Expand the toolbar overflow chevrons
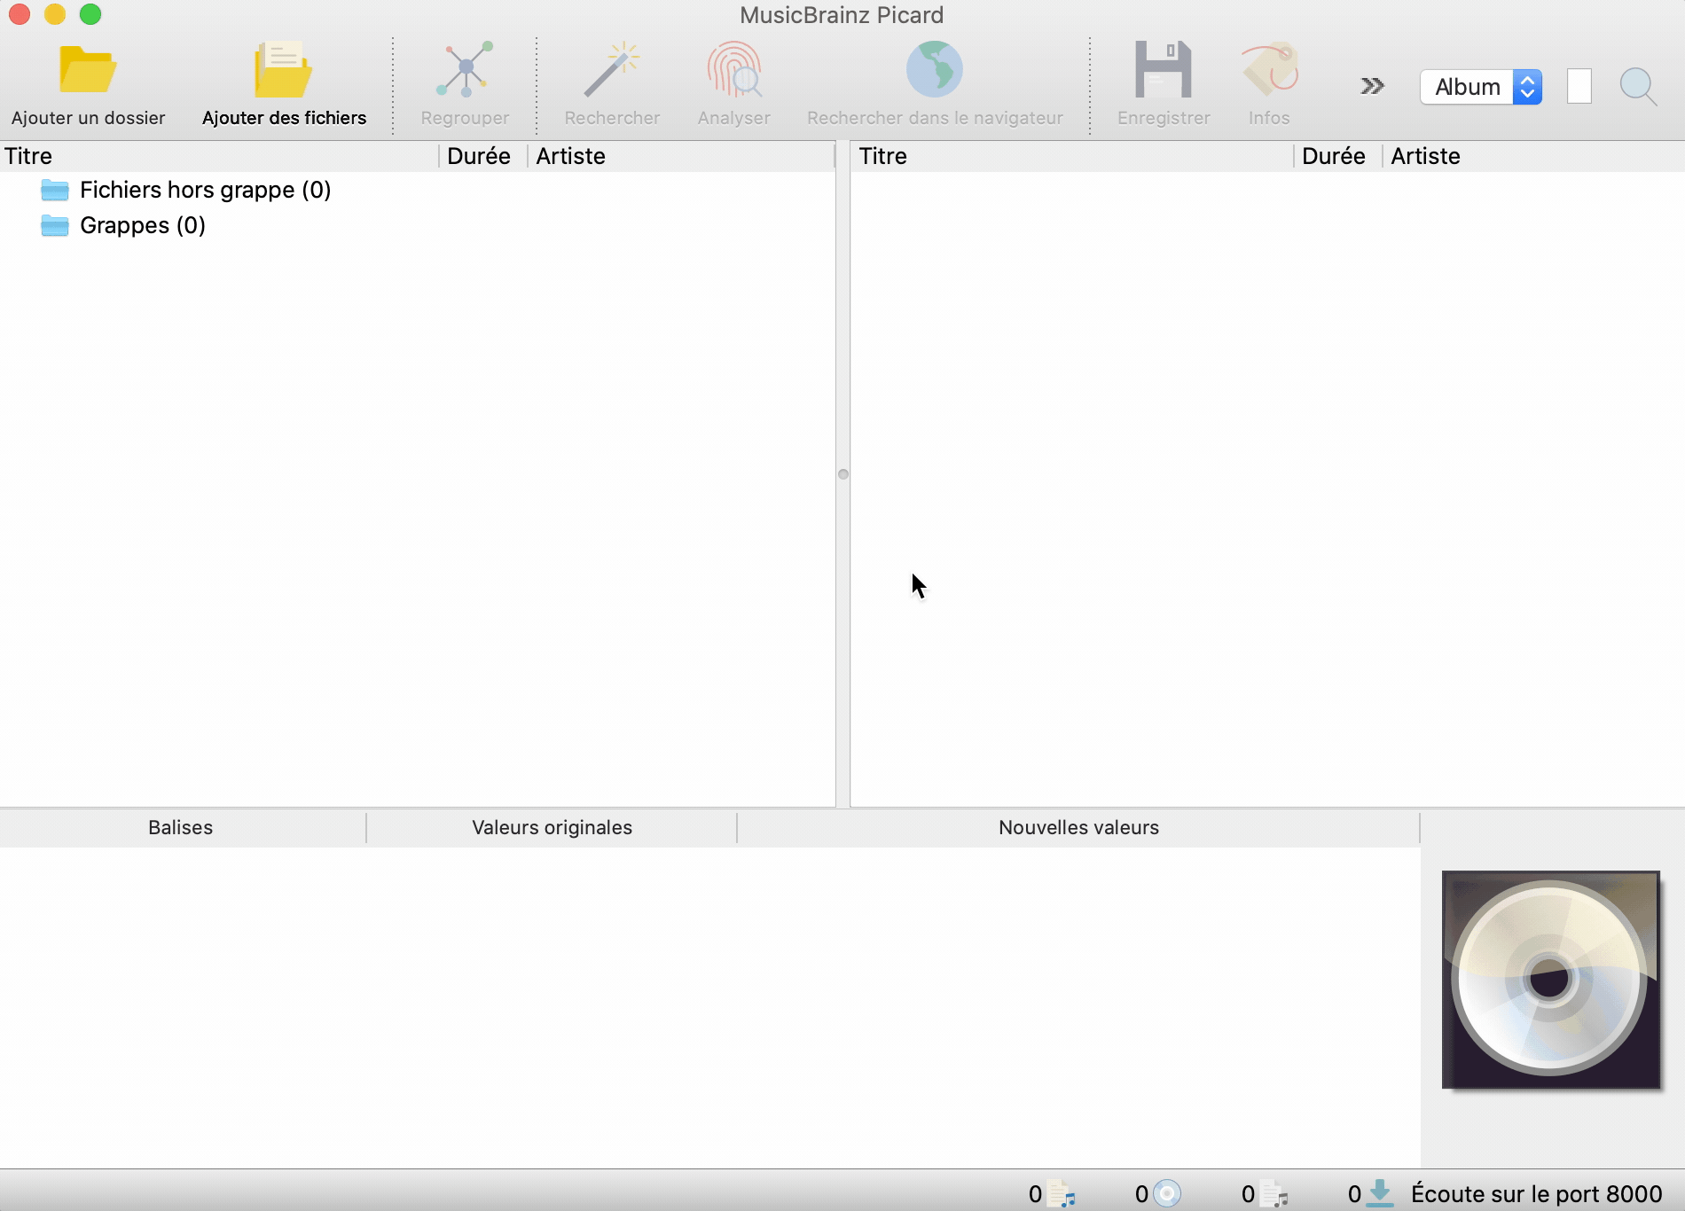 pyautogui.click(x=1372, y=86)
